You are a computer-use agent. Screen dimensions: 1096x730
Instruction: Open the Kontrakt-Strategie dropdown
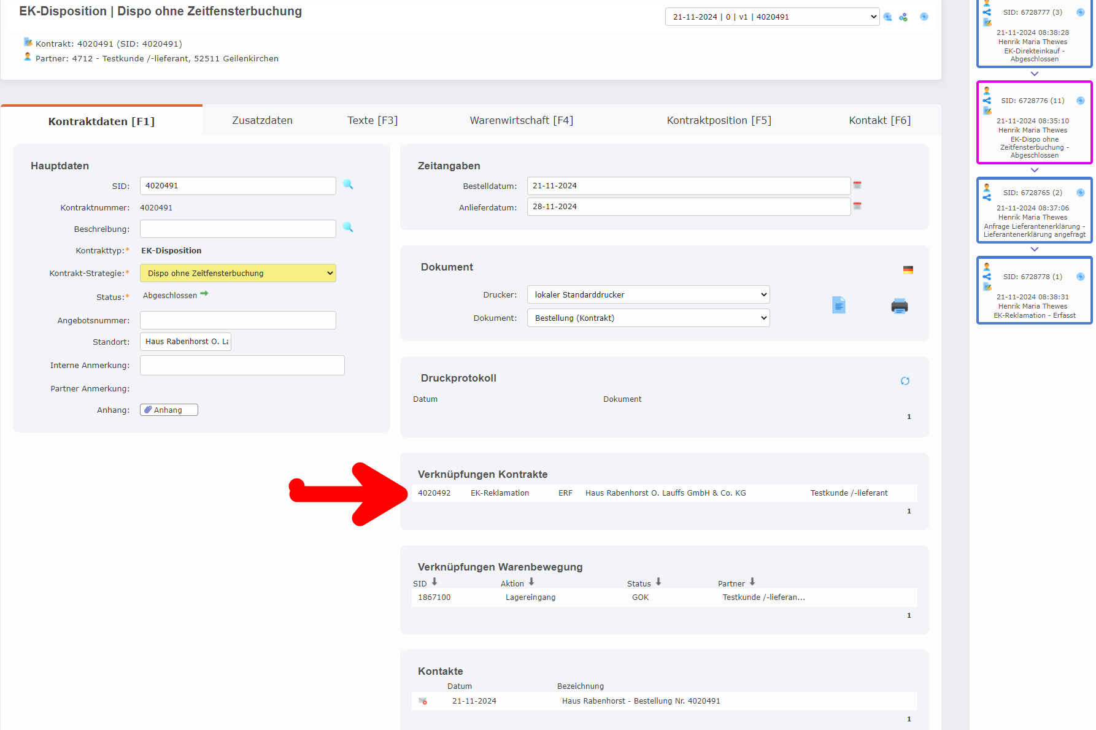(237, 272)
